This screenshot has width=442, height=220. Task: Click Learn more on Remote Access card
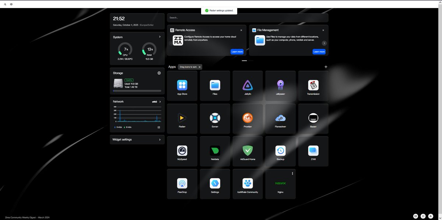pos(237,52)
